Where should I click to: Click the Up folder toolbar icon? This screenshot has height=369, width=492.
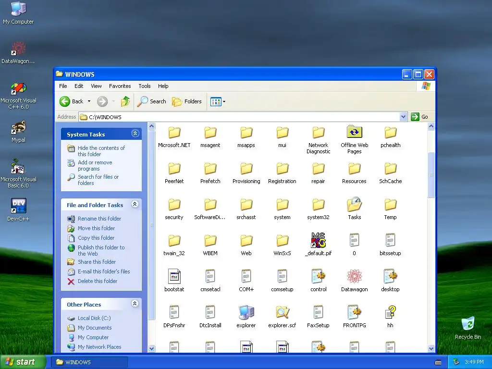tap(125, 101)
